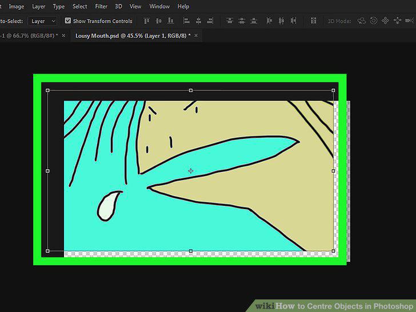Click left-middle transform handle
416x312 pixels.
click(47, 171)
